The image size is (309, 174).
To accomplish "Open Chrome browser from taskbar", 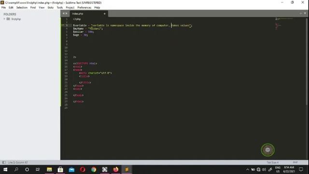I will pyautogui.click(x=94, y=170).
